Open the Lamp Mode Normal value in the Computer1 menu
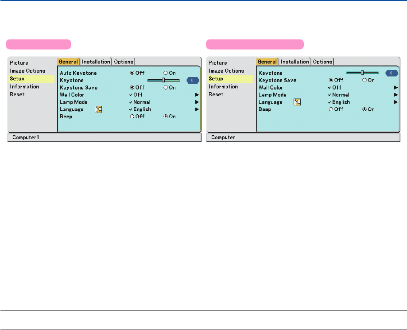 [x=140, y=102]
